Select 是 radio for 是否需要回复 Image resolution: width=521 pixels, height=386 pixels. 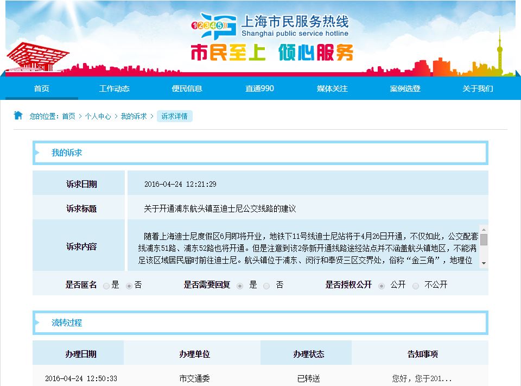point(240,286)
